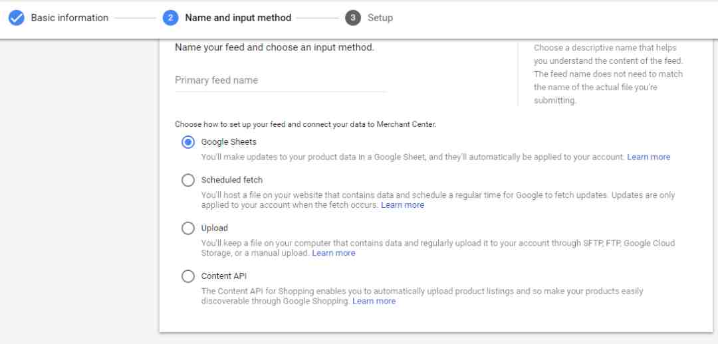This screenshot has width=718, height=344.
Task: Open Learn more link for Google Sheets
Action: [x=648, y=157]
